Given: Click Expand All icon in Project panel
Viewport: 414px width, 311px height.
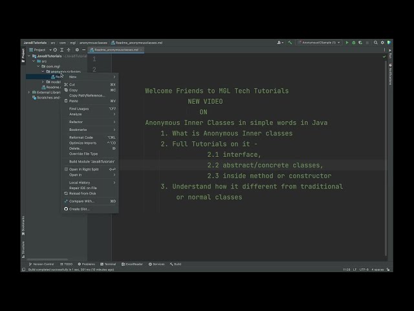Looking at the screenshot, I should click(x=61, y=50).
